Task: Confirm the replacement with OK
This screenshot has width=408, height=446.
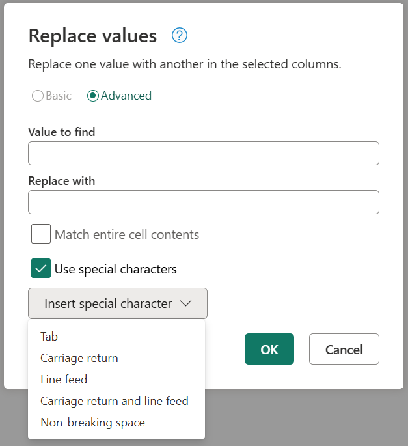Action: click(x=269, y=350)
